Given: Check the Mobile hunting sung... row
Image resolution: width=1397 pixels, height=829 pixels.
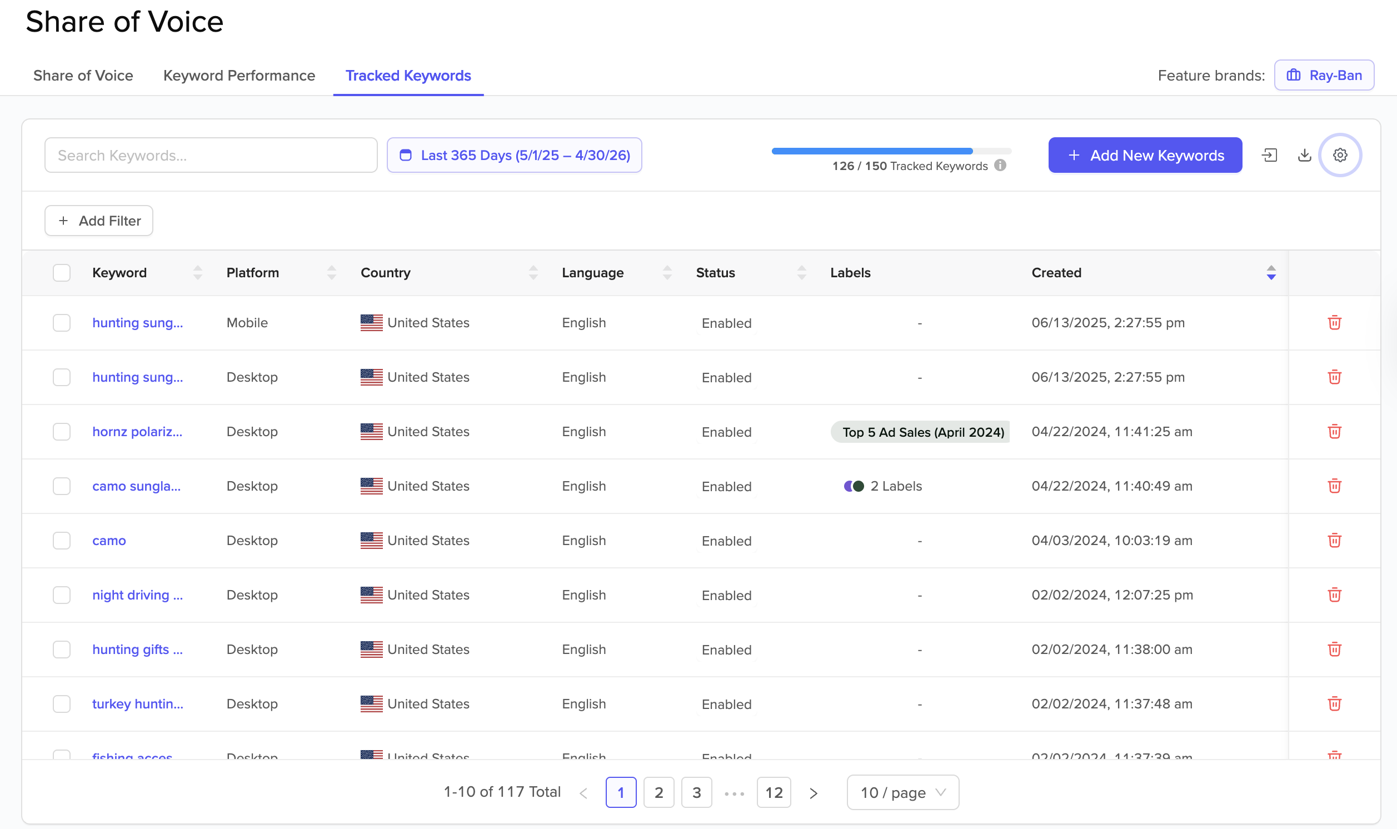Looking at the screenshot, I should point(62,323).
